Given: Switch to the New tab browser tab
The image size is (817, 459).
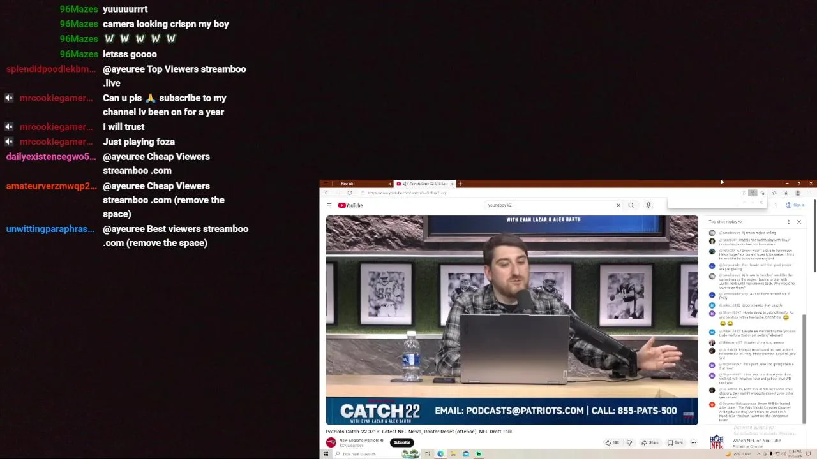Looking at the screenshot, I should [x=357, y=184].
